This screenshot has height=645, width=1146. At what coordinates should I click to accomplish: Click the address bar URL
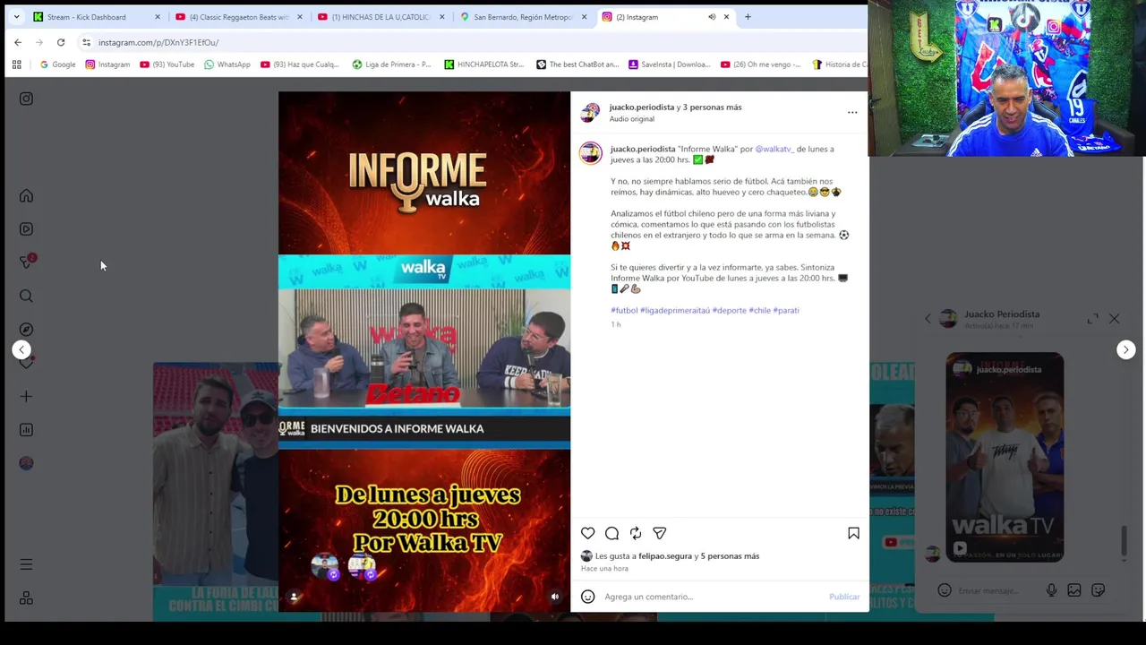[158, 42]
